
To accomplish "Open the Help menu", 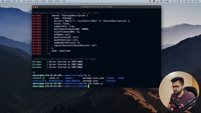I will coord(64,1).
